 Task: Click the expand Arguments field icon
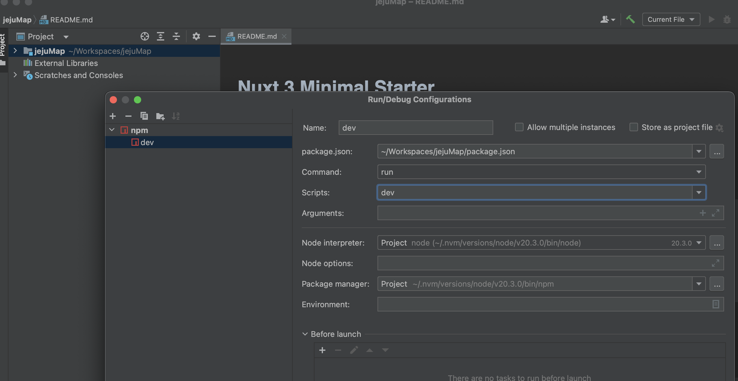716,213
